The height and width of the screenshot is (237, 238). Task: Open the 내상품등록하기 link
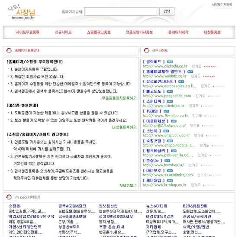(x=124, y=127)
